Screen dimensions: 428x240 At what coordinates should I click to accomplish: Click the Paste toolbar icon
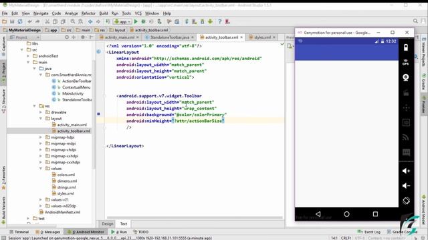(x=63, y=21)
